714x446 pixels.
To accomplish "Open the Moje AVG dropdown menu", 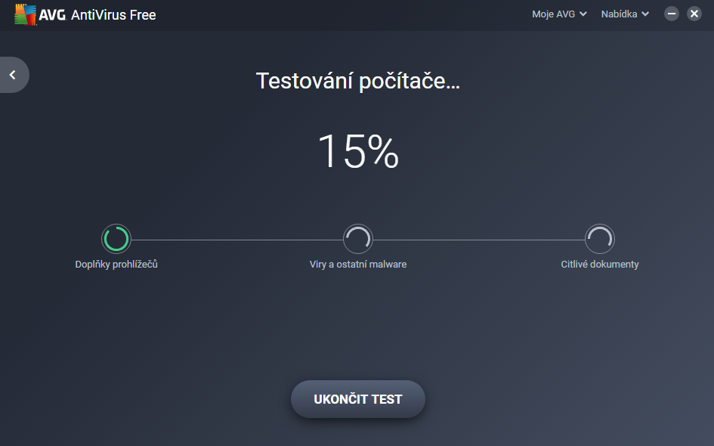I will pos(559,14).
